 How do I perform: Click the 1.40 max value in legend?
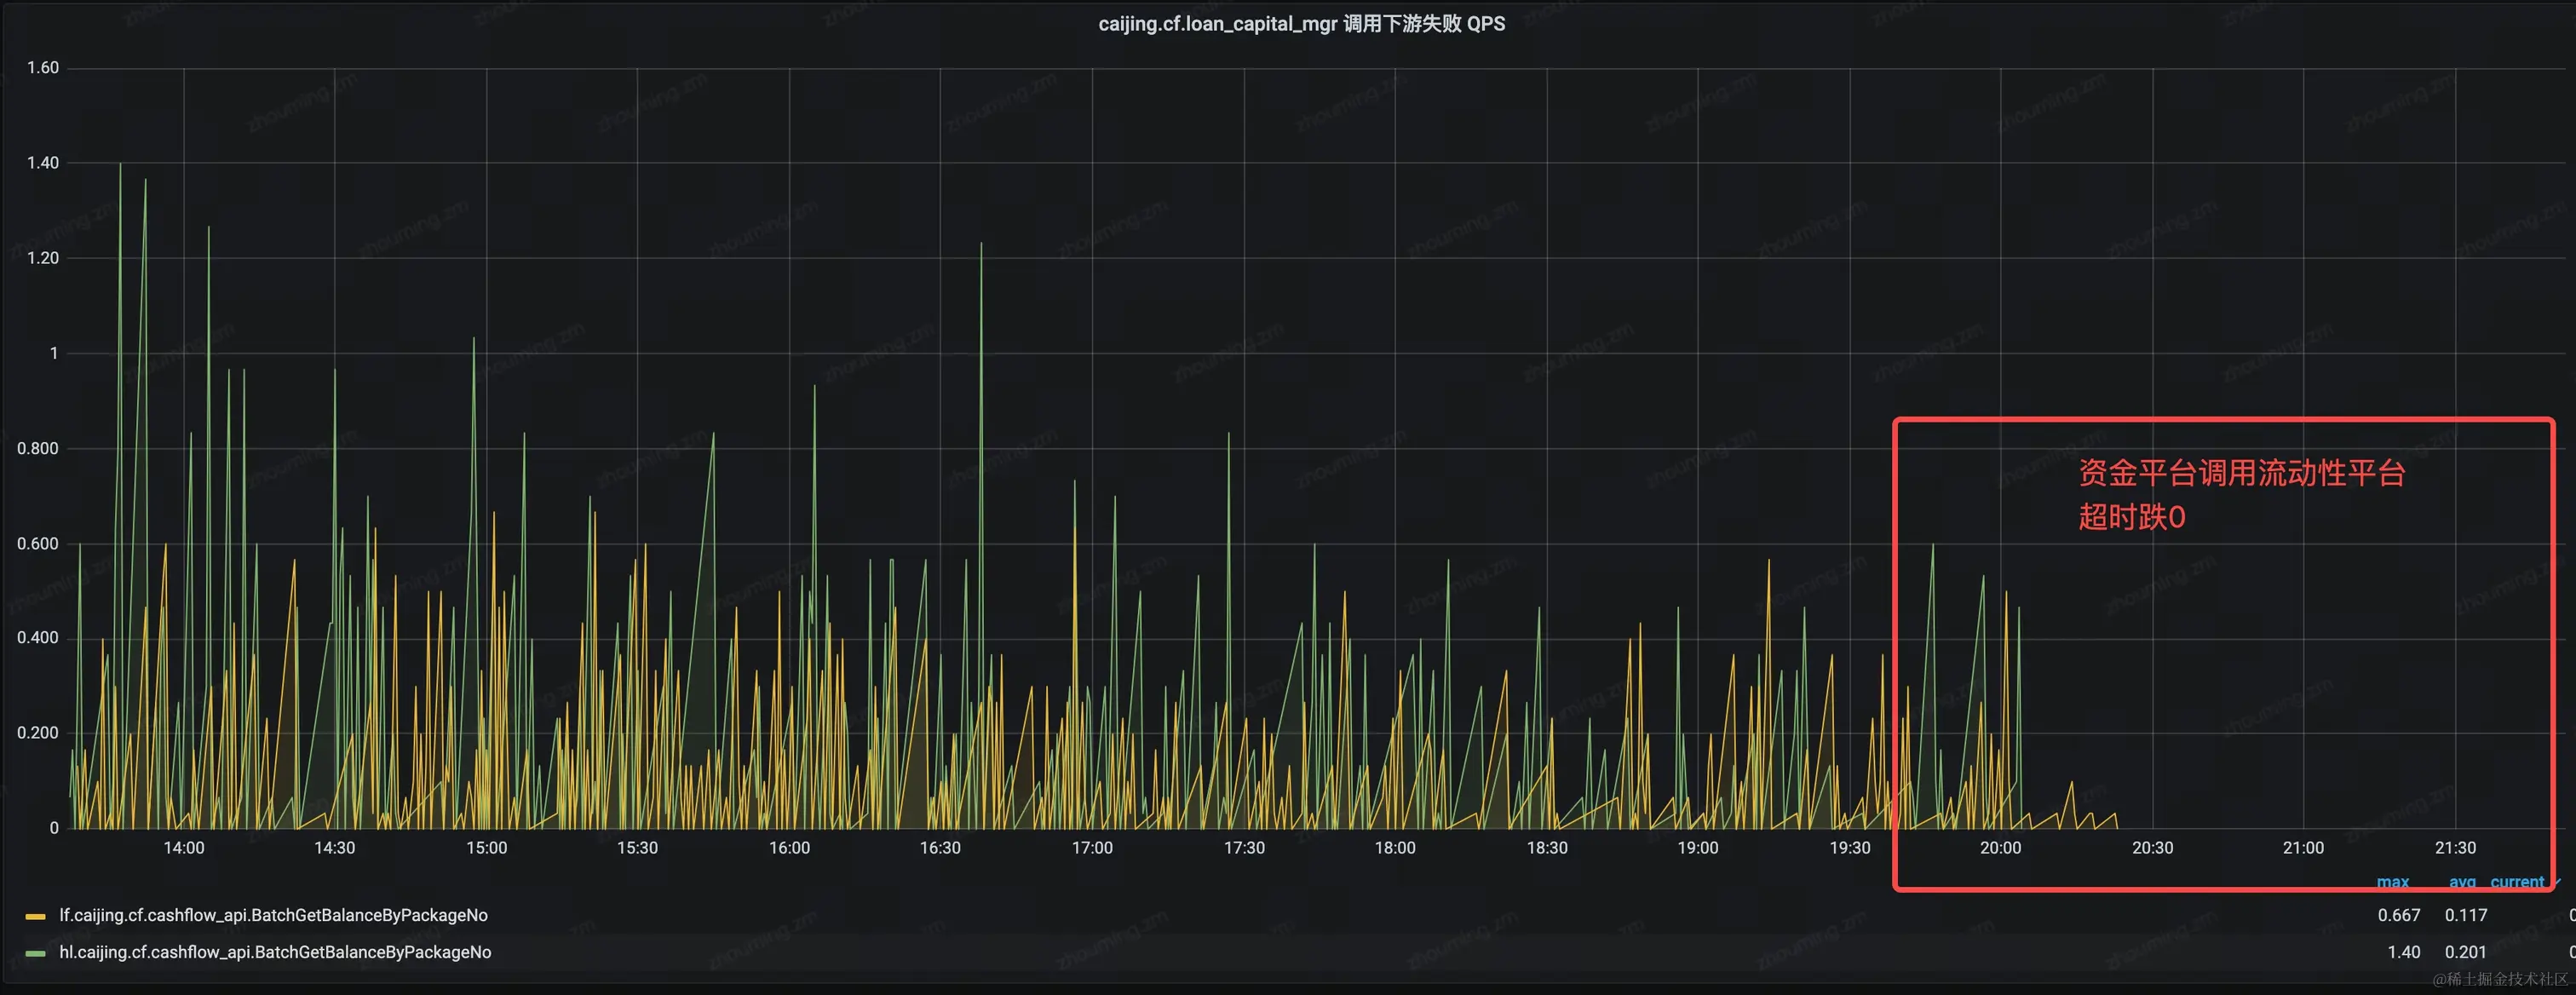(x=2403, y=952)
